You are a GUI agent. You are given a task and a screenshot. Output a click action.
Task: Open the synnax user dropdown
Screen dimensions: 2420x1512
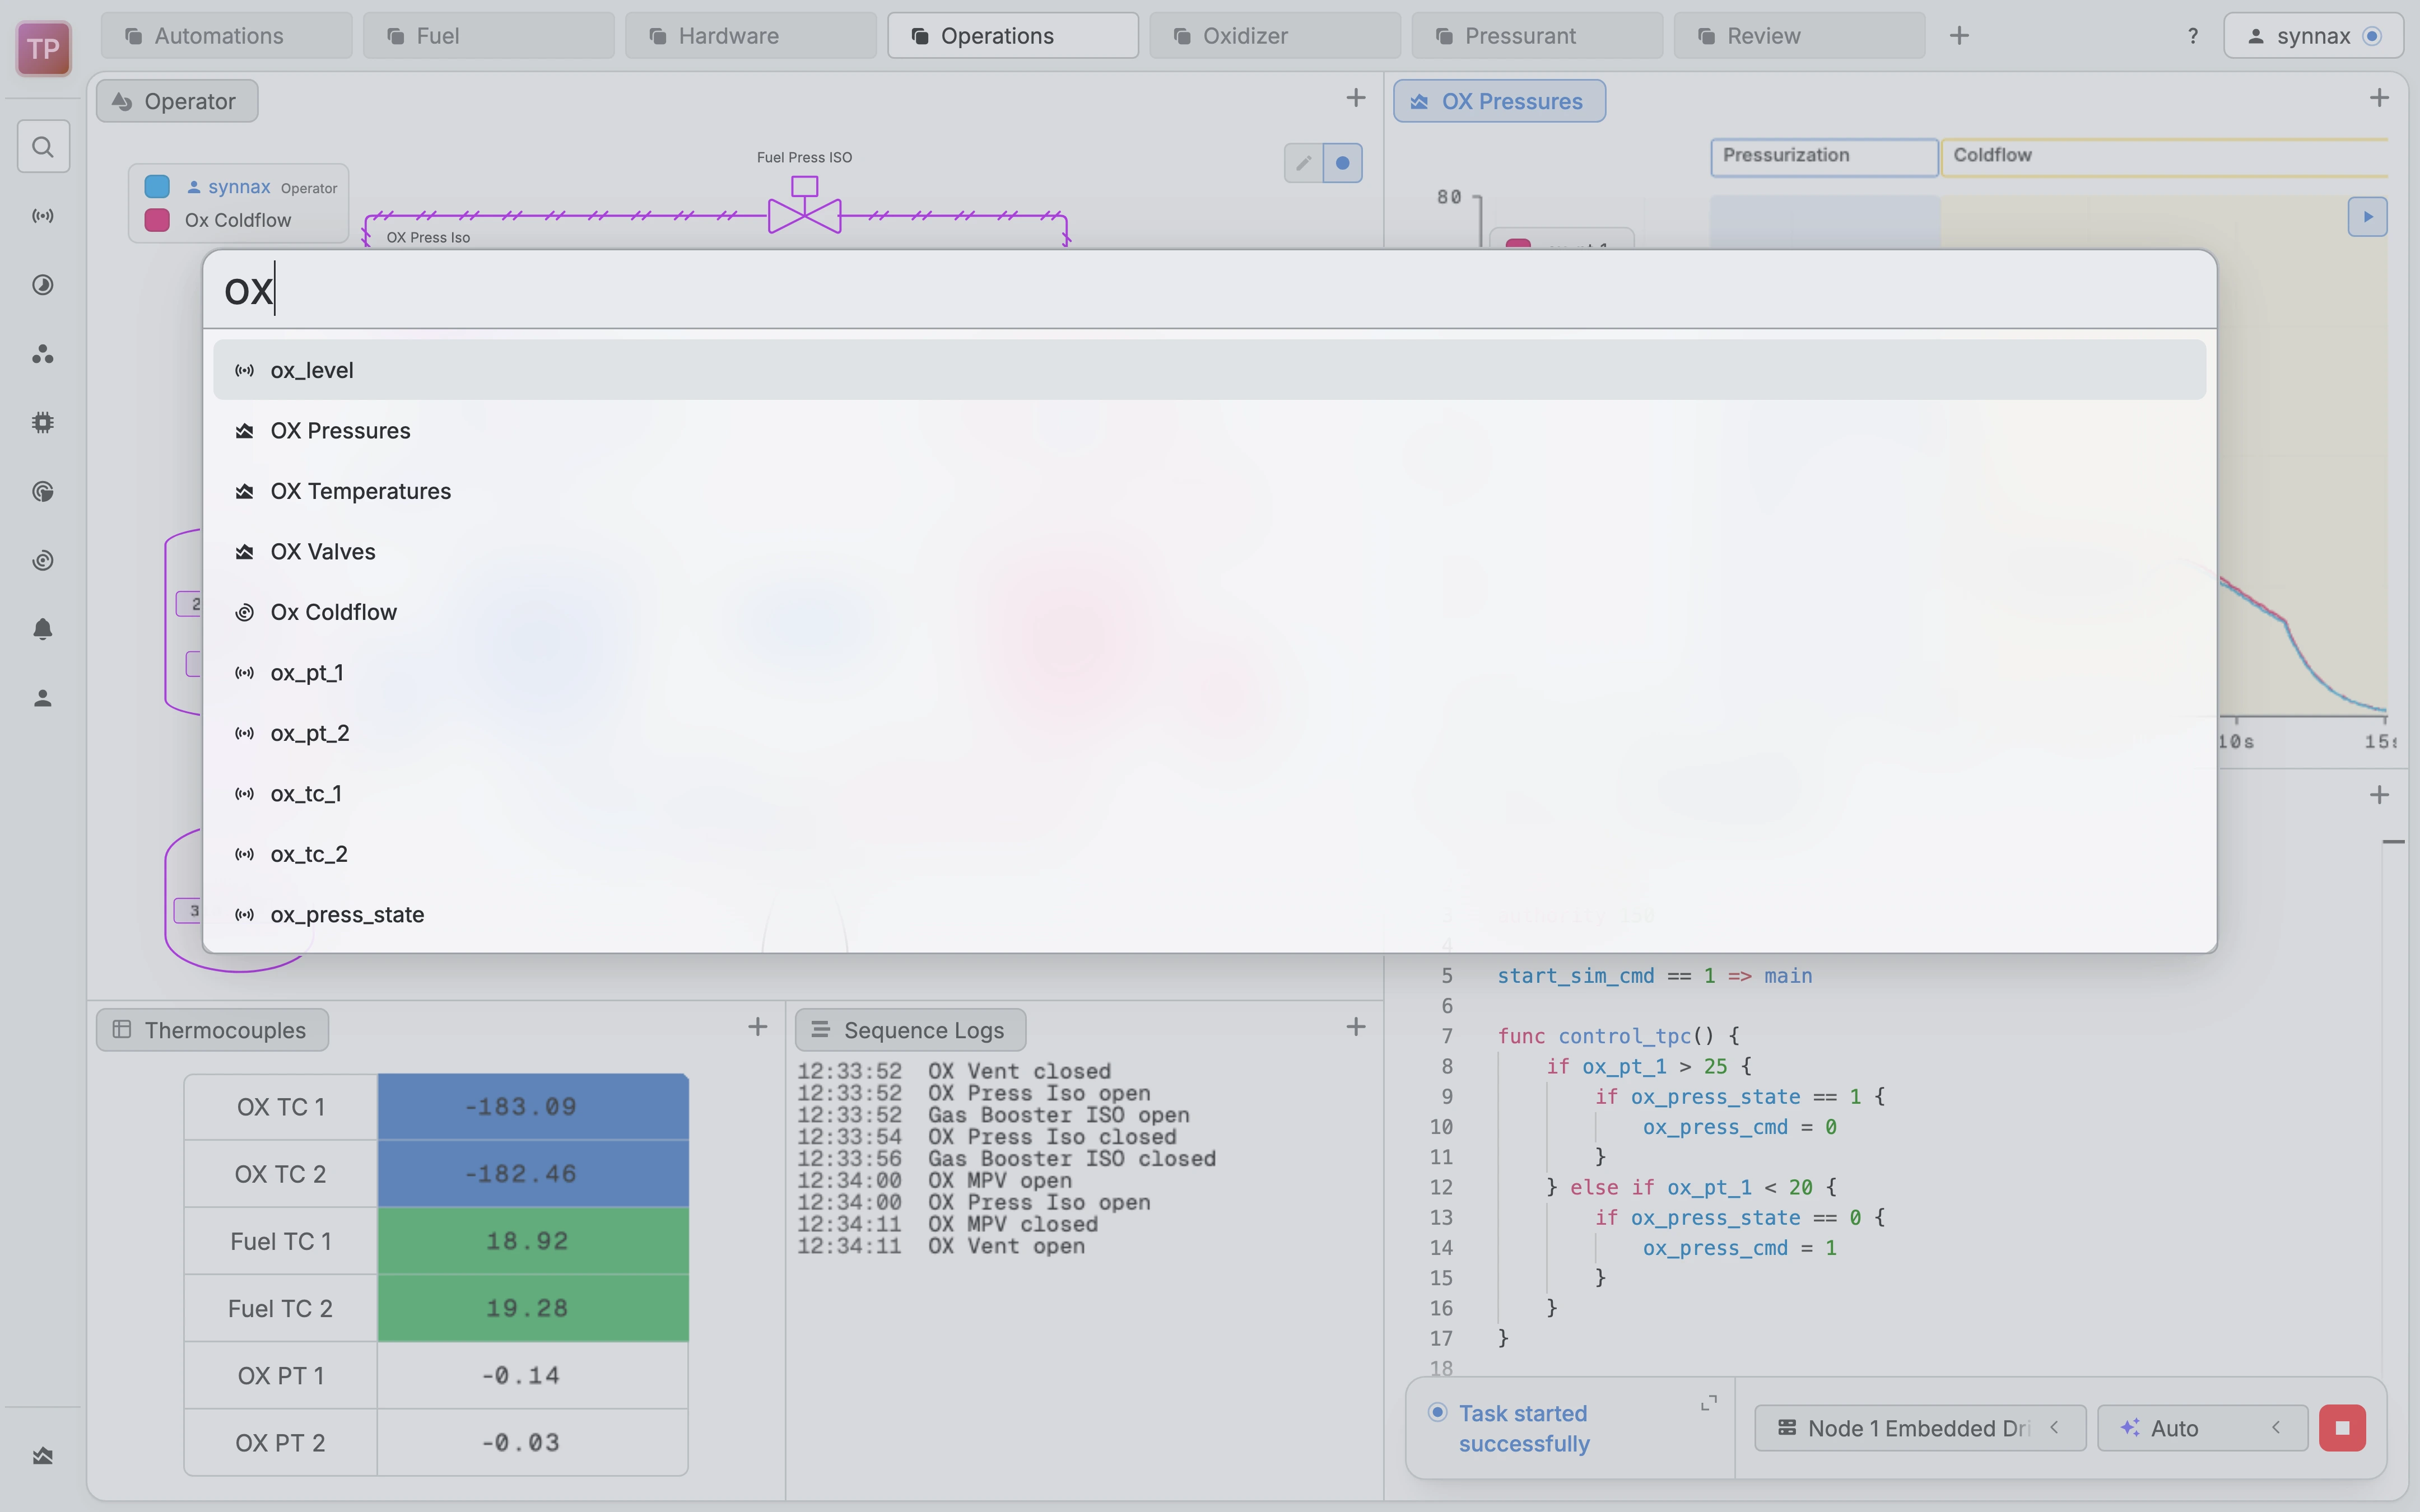coord(2313,36)
